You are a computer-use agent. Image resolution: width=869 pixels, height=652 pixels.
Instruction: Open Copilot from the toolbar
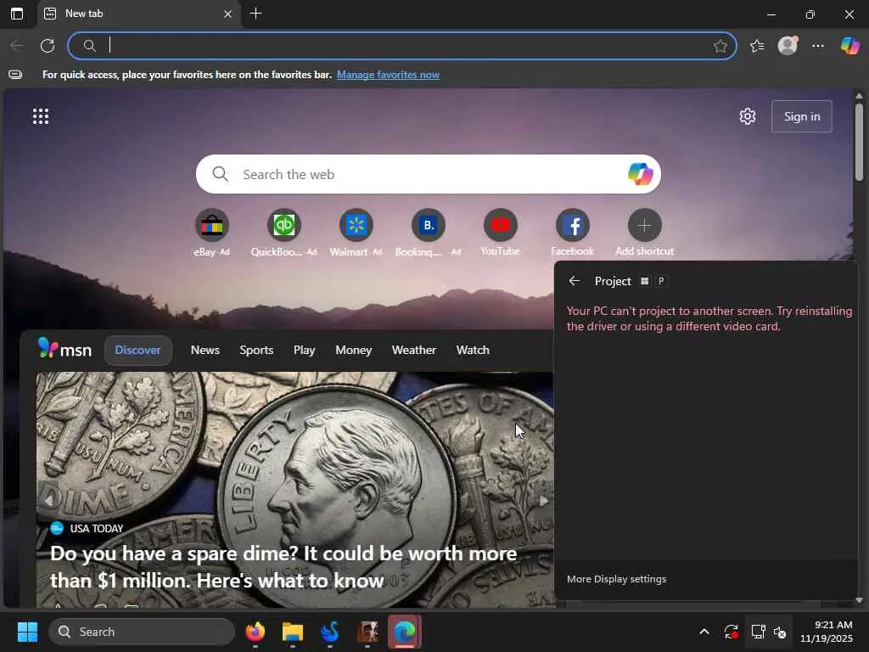click(849, 46)
